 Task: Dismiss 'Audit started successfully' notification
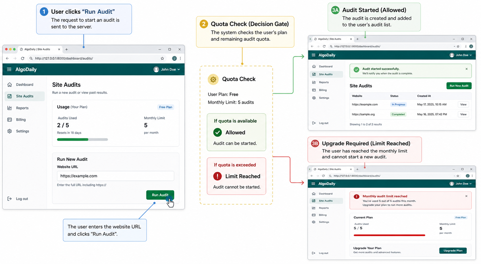467,69
